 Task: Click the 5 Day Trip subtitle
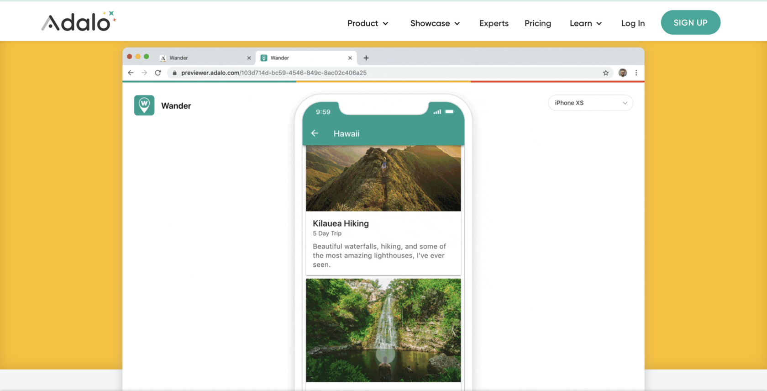click(x=327, y=233)
